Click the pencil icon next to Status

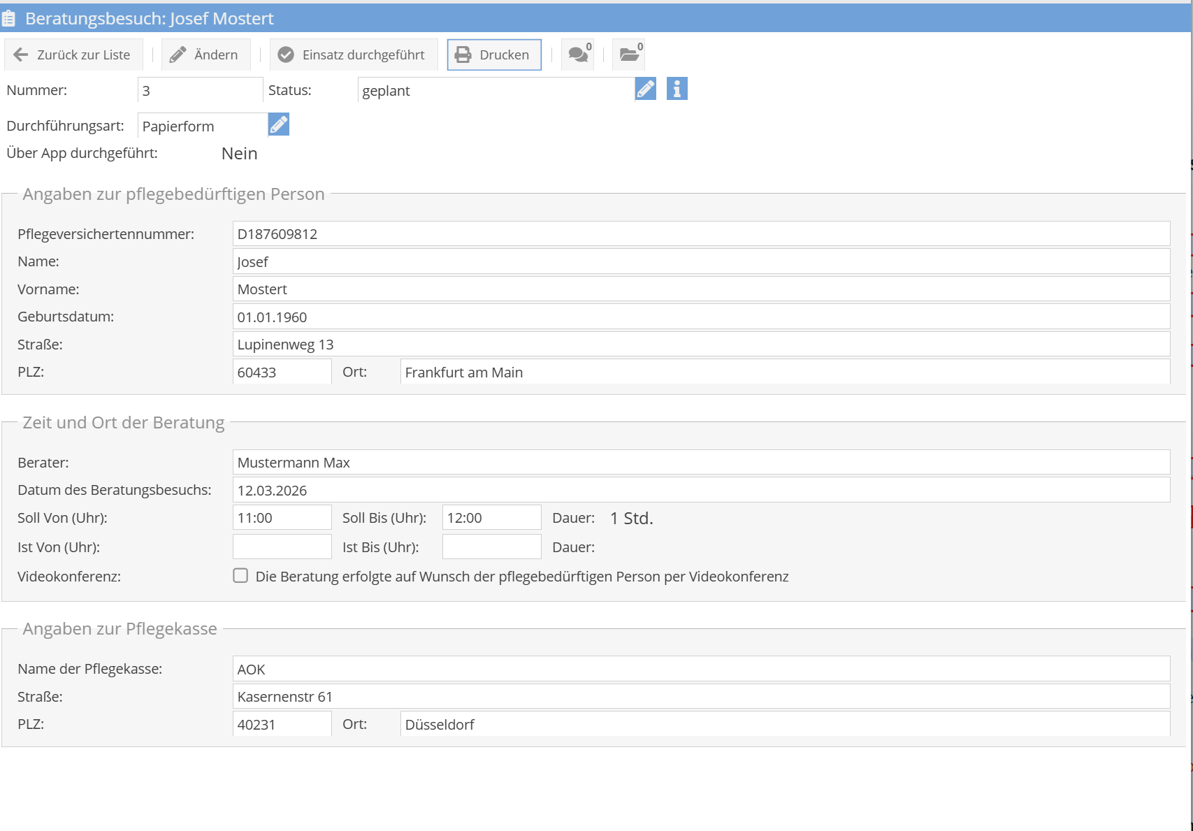(x=645, y=89)
